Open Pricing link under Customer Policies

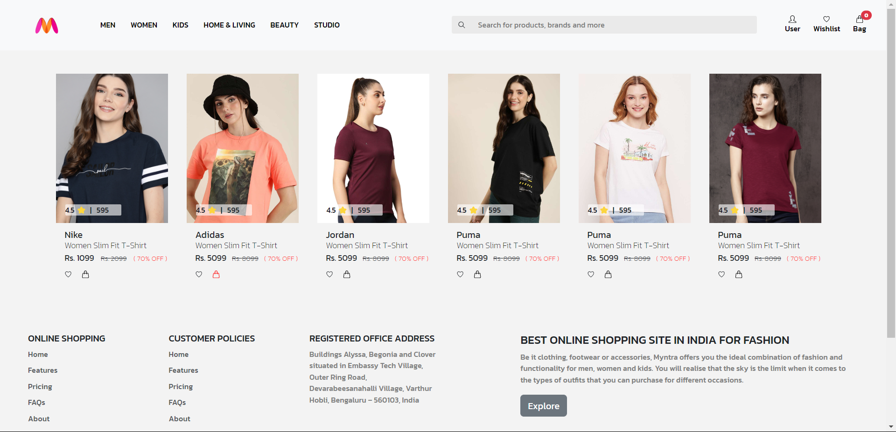click(181, 387)
